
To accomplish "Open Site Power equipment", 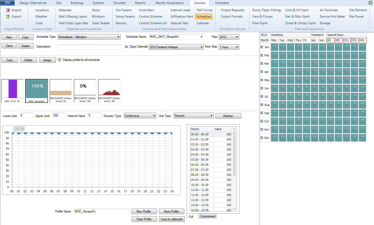I will 356,16.
